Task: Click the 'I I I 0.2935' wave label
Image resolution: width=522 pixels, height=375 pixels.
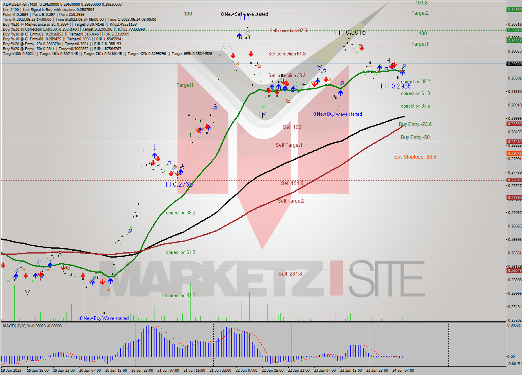Action: [x=396, y=86]
